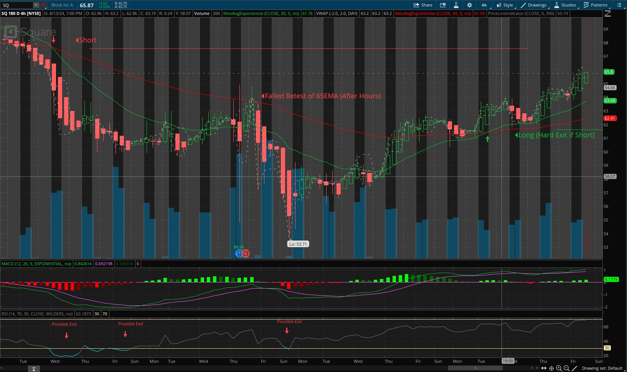Expand the symbol selector dropdown arrow

(36, 5)
